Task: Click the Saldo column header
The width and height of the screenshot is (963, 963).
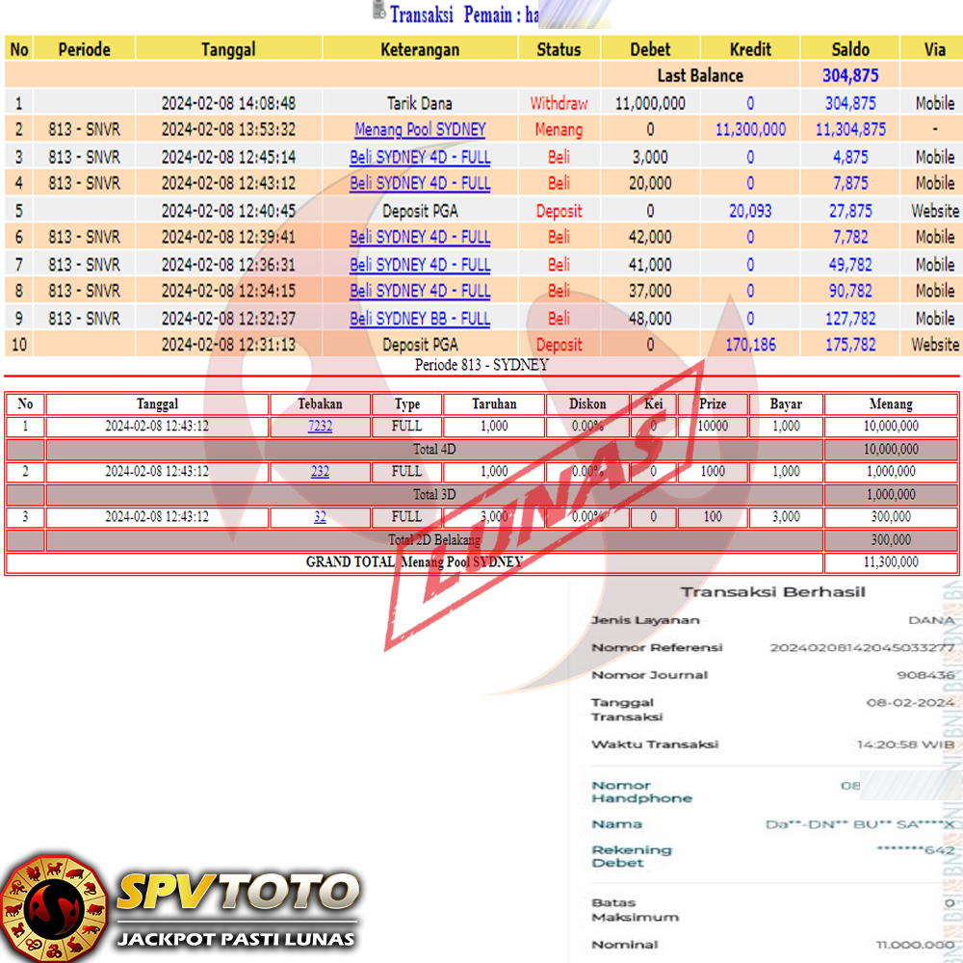Action: tap(849, 49)
